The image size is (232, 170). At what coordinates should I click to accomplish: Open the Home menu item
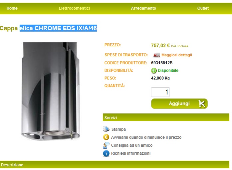coord(12,8)
